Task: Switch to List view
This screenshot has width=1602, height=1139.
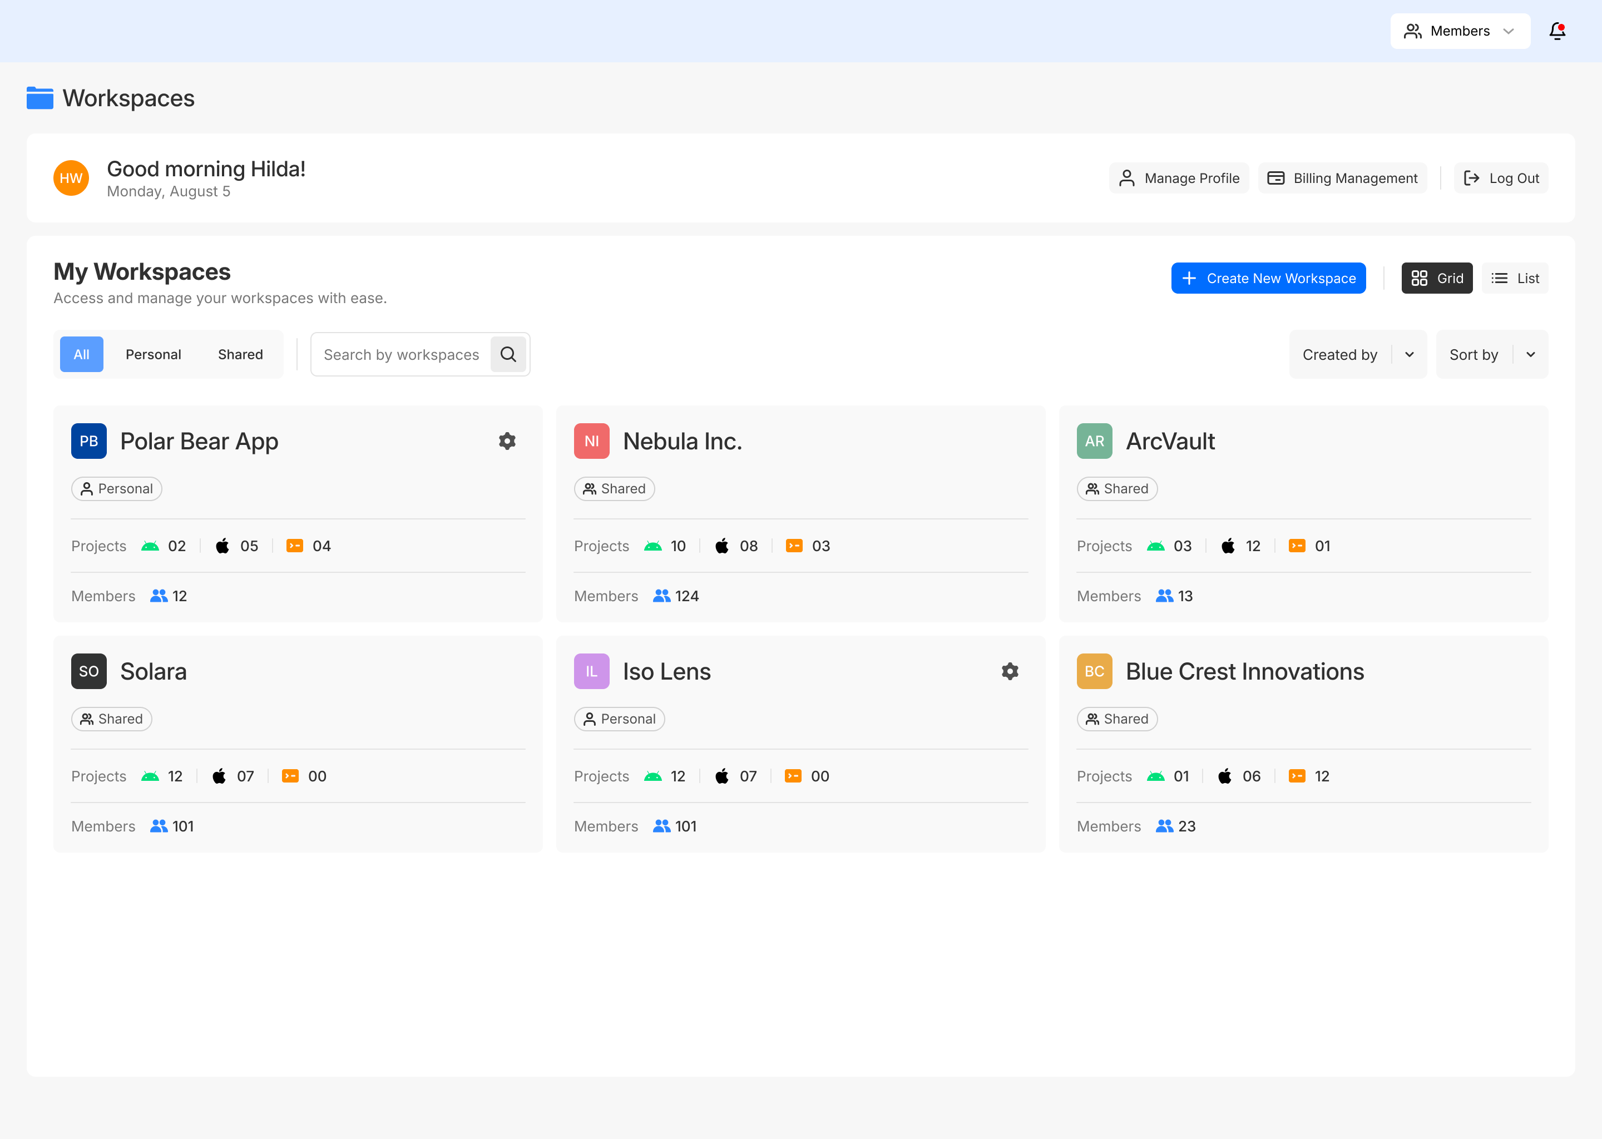Action: [1514, 279]
